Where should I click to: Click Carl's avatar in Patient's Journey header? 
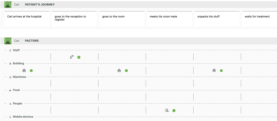click(8, 5)
